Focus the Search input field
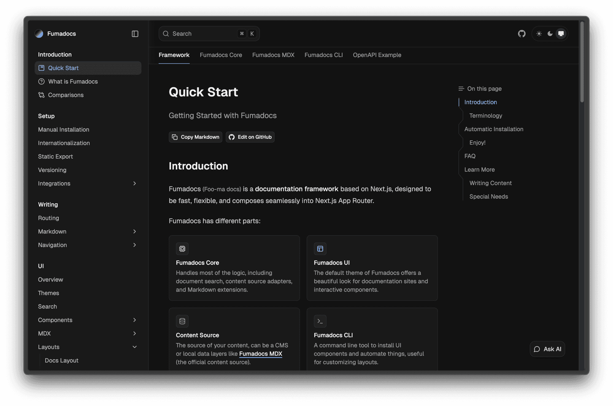 click(203, 34)
